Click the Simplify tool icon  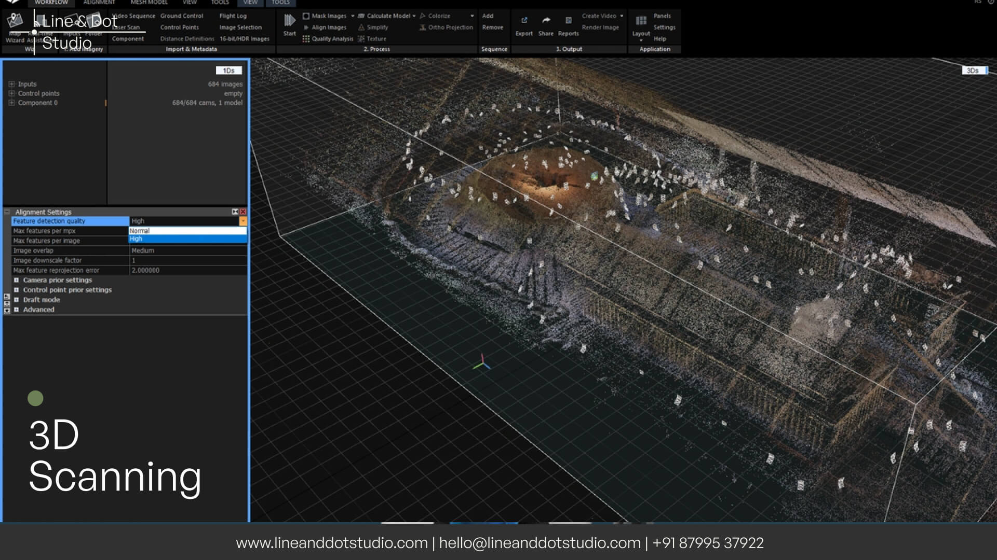[x=361, y=27]
